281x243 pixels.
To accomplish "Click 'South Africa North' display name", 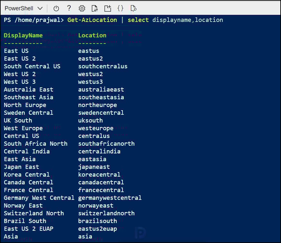I will (36, 143).
